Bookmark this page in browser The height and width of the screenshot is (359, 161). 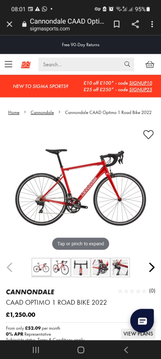(117, 24)
